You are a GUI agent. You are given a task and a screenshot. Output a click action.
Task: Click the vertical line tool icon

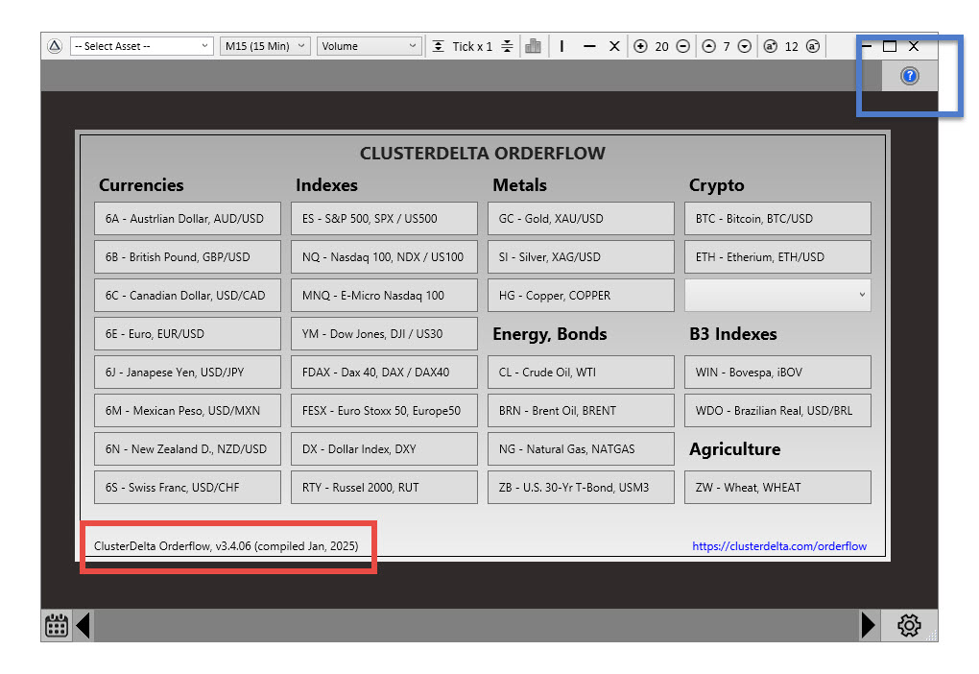(x=562, y=46)
